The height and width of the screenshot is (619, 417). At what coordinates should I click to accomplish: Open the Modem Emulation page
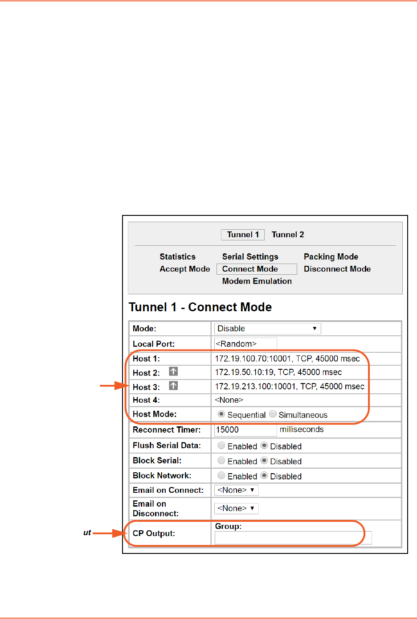tap(257, 281)
